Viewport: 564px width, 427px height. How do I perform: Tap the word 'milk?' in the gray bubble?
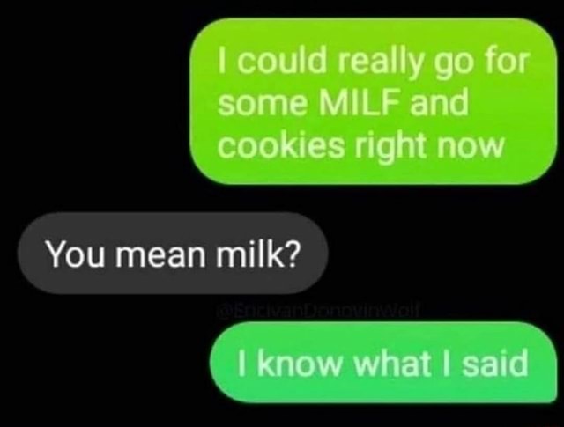[x=257, y=253]
